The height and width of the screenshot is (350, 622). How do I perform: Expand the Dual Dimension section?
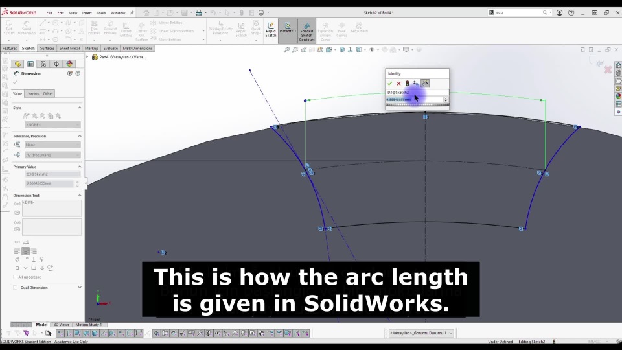coord(79,288)
